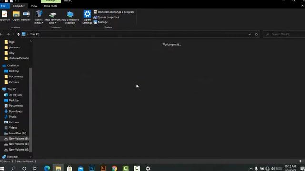
Task: Open Microsoft Store from taskbar
Action: (x=69, y=168)
